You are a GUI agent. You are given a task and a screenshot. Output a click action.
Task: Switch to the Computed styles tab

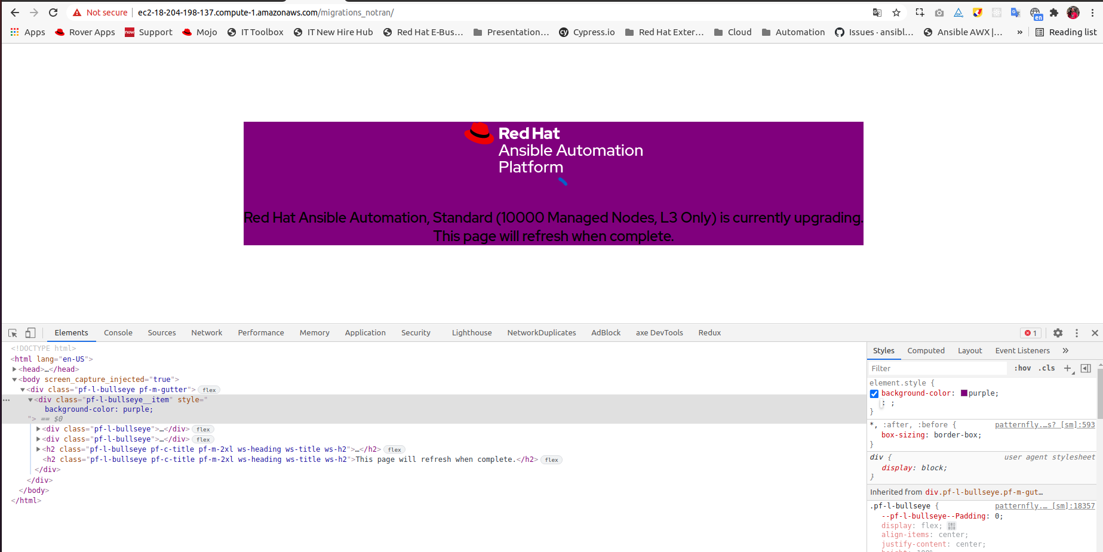point(926,351)
